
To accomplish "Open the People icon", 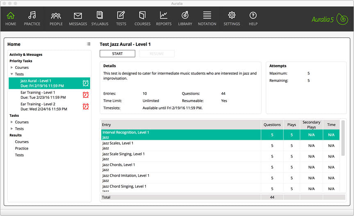I will point(56,16).
